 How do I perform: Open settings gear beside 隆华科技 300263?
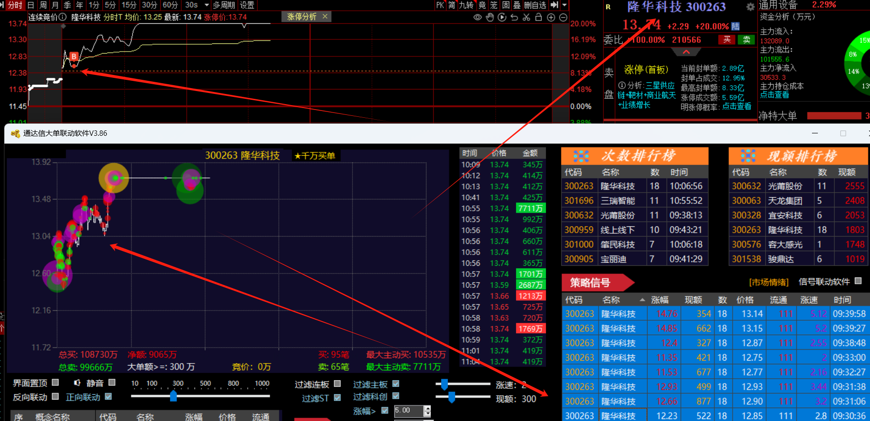751,7
